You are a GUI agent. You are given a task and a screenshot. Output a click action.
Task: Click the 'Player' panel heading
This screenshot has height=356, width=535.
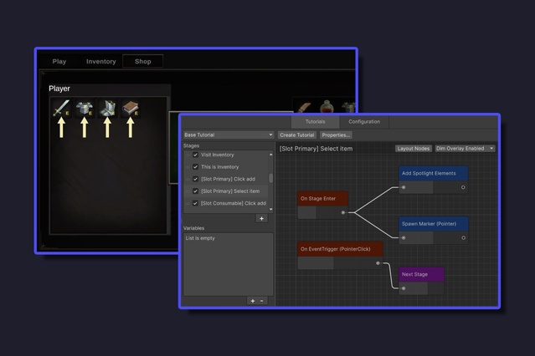59,89
